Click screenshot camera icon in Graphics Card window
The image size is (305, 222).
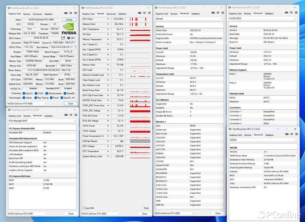(66, 13)
